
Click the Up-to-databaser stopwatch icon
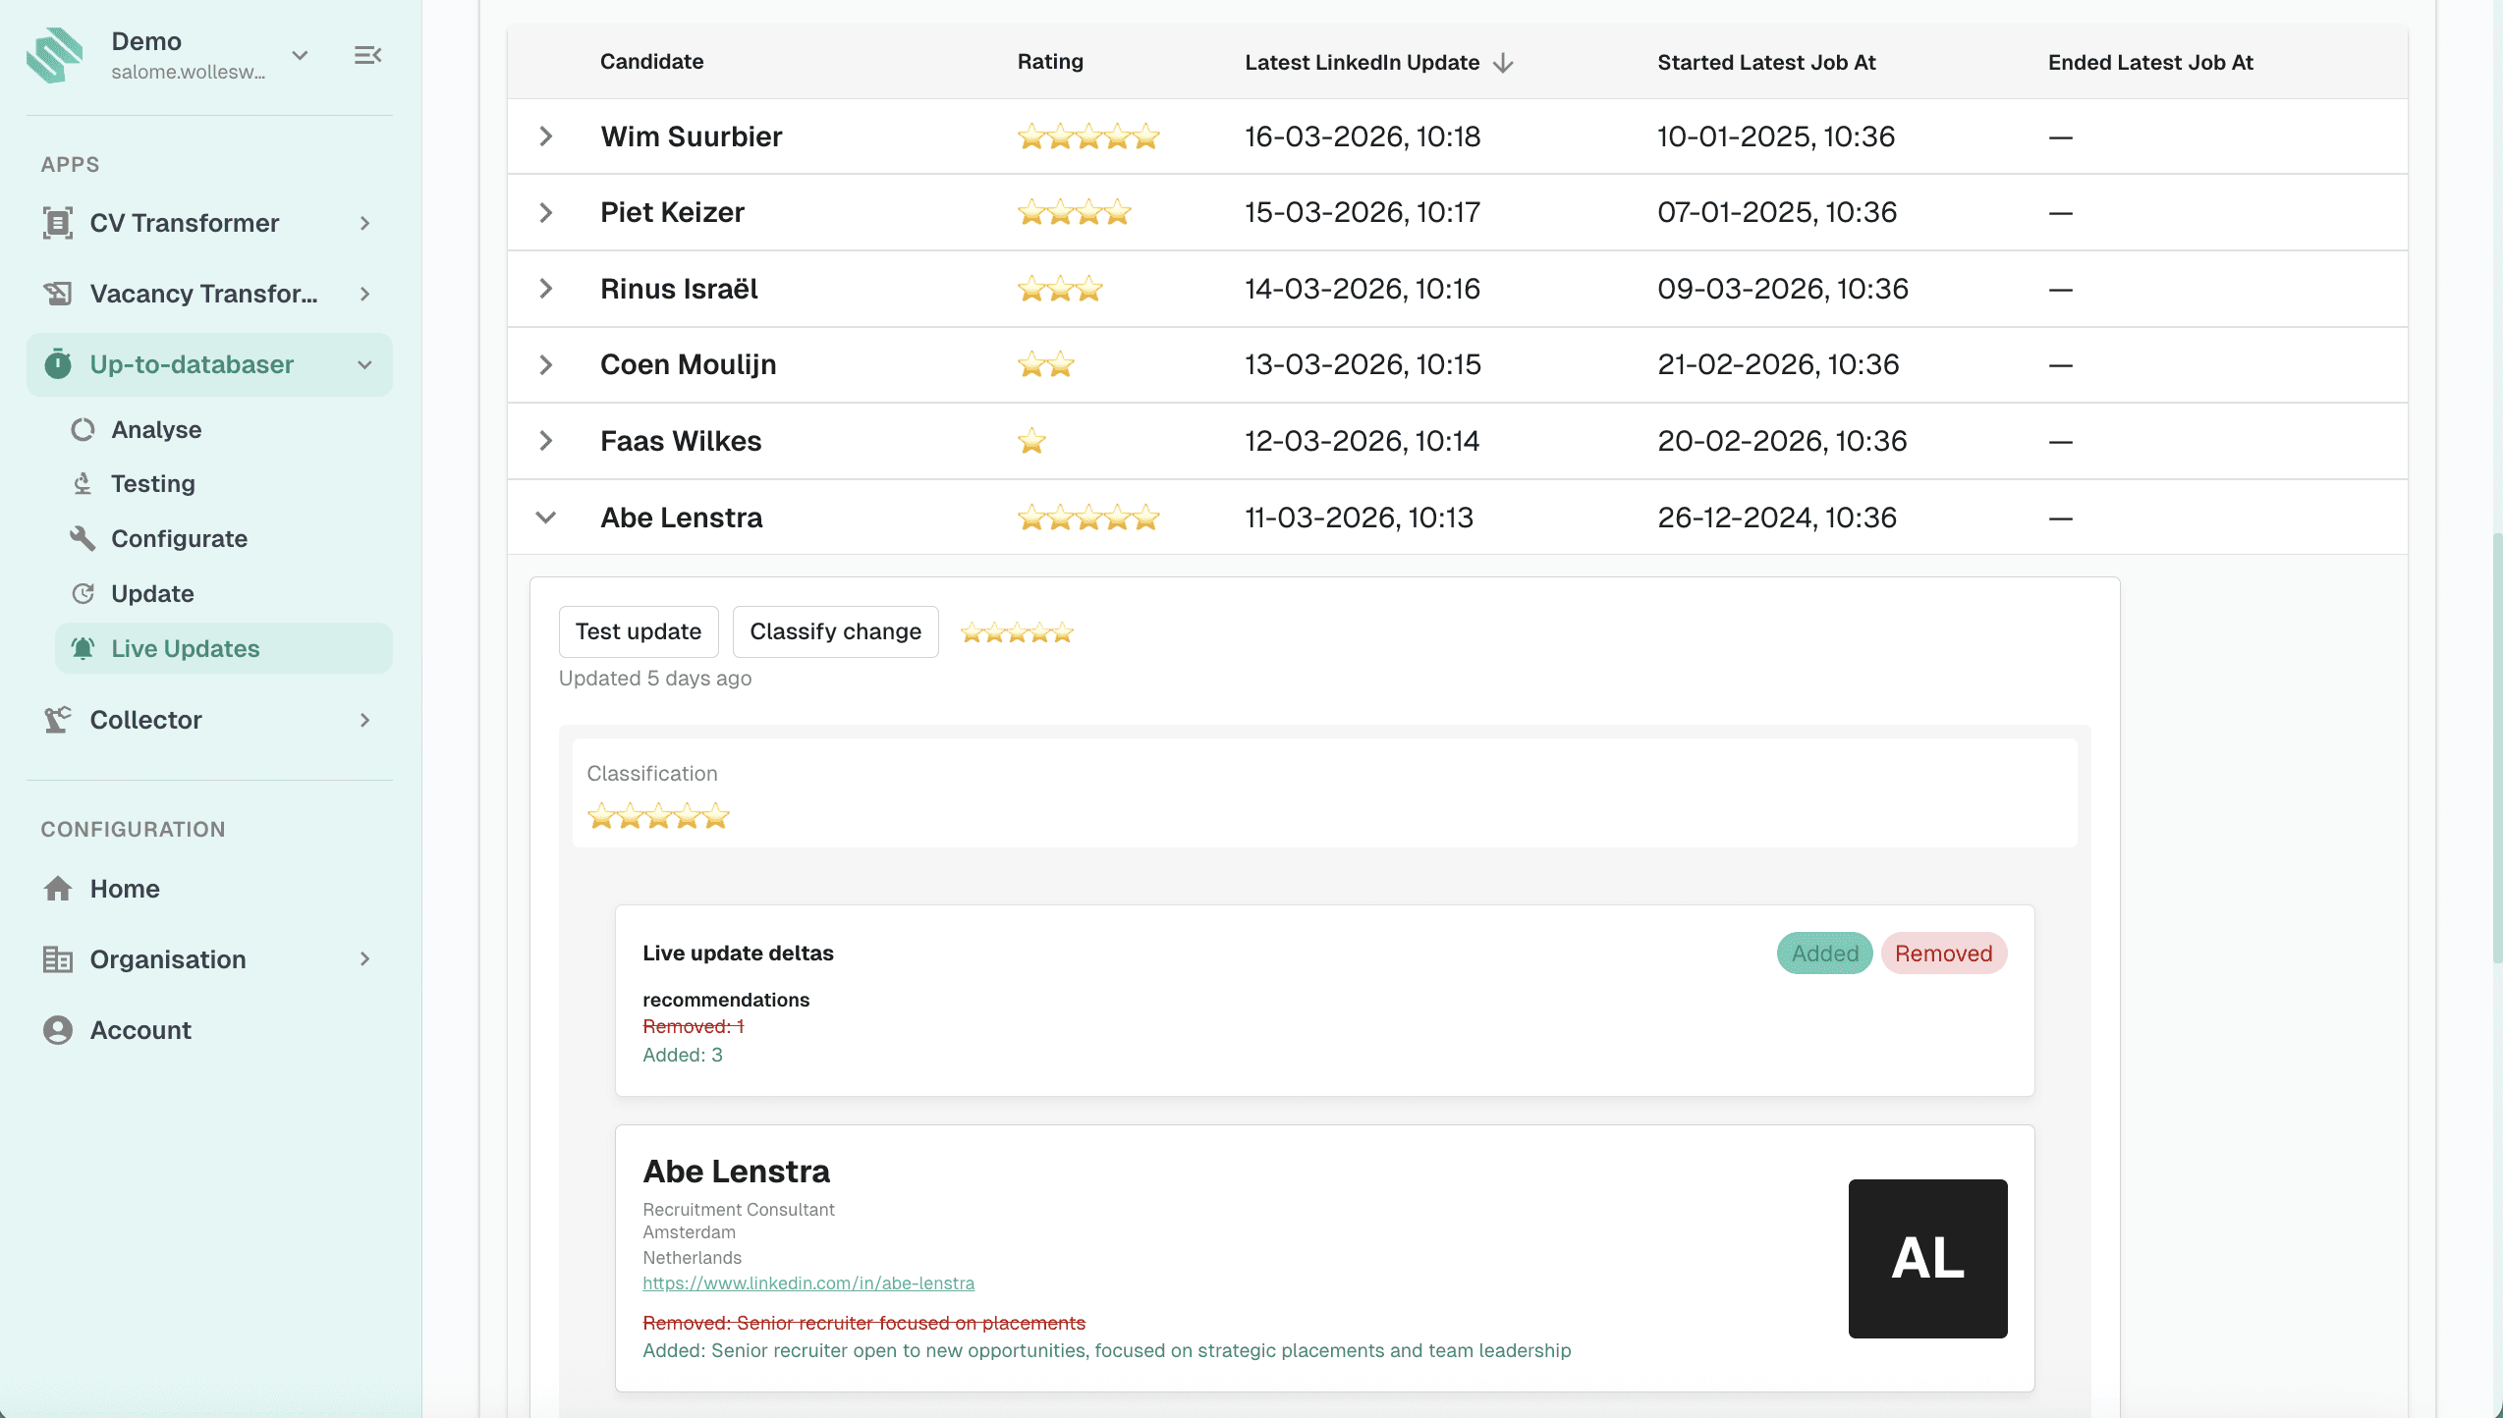click(x=58, y=364)
